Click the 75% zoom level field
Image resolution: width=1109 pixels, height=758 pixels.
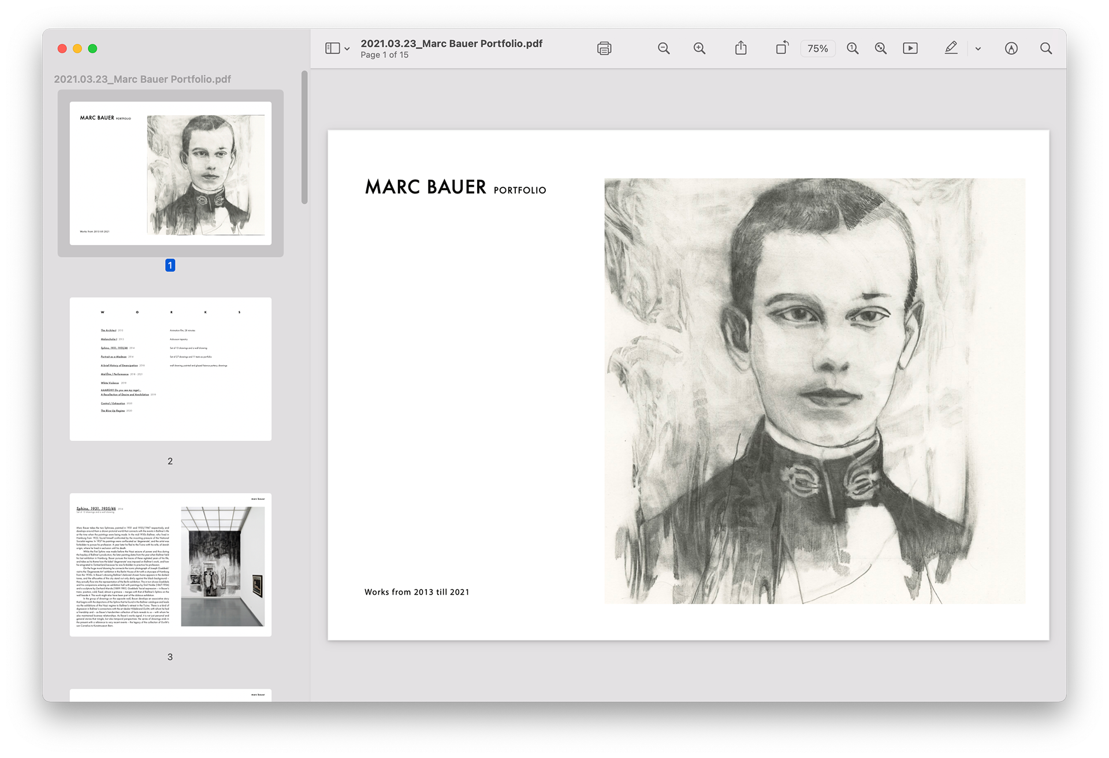[x=817, y=49]
